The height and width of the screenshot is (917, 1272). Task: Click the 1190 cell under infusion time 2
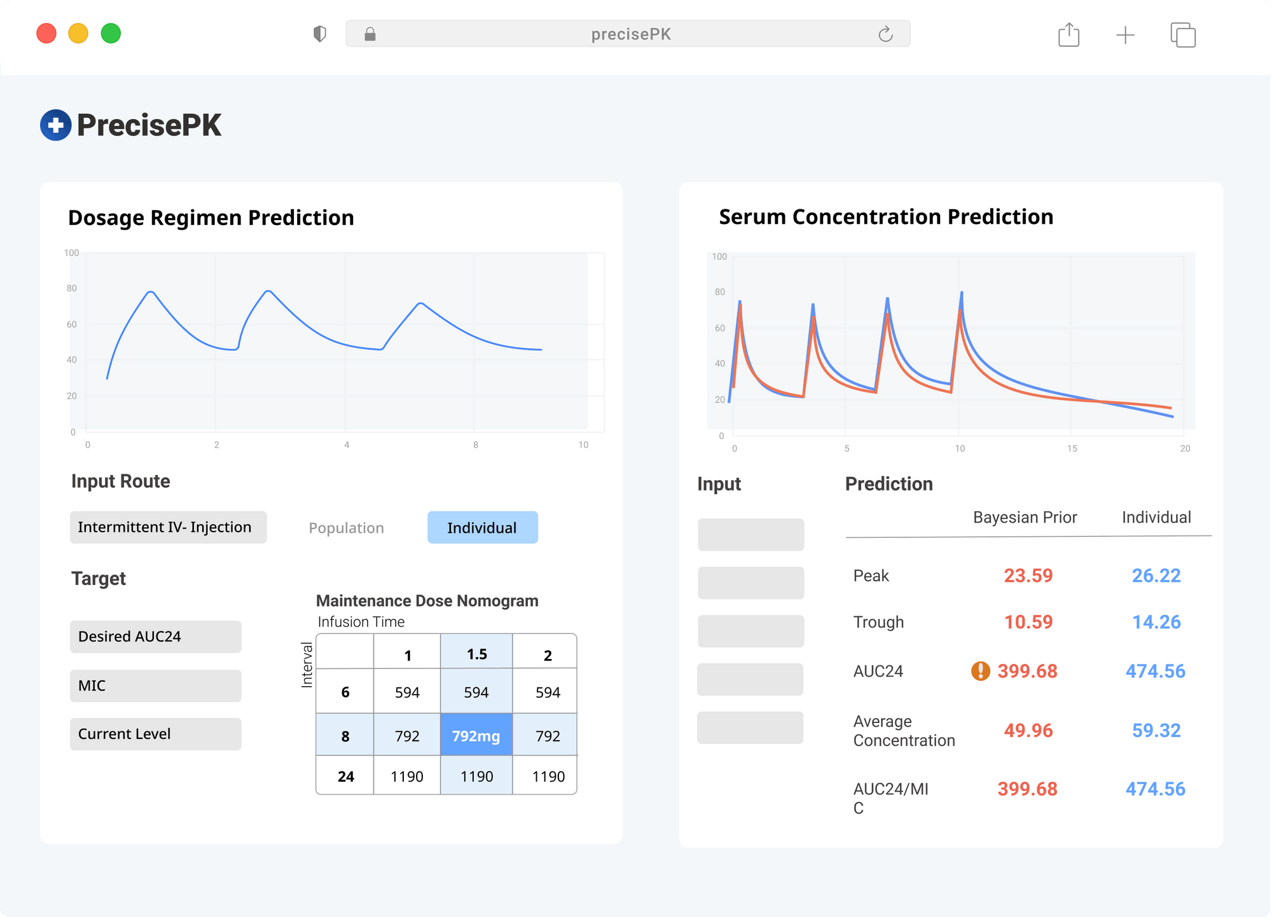click(x=548, y=776)
